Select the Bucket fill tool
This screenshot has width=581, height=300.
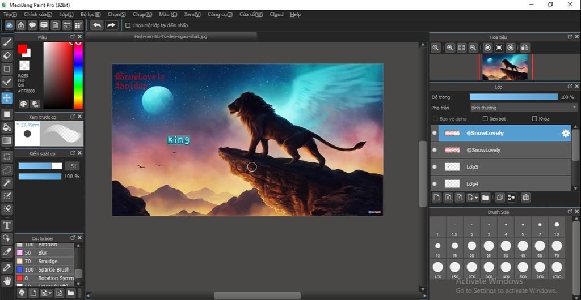coord(7,127)
